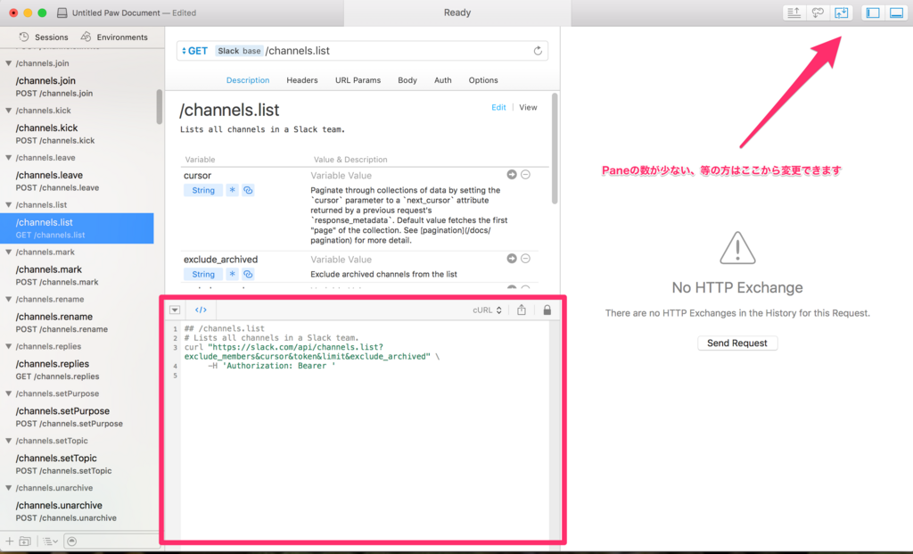Open the GET method selector
This screenshot has height=554, width=913.
[194, 51]
